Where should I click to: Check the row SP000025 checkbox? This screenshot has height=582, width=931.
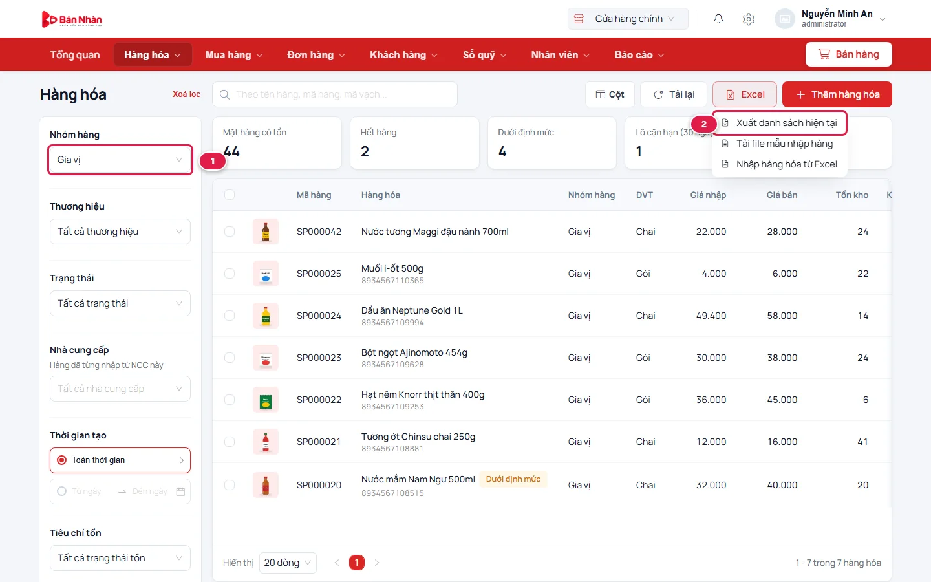click(x=230, y=274)
